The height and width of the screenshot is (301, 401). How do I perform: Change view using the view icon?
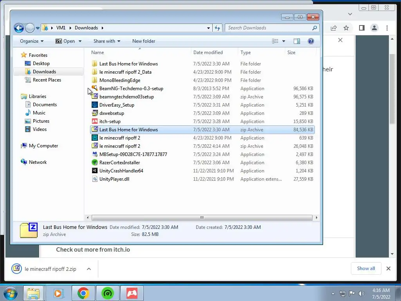[x=275, y=41]
